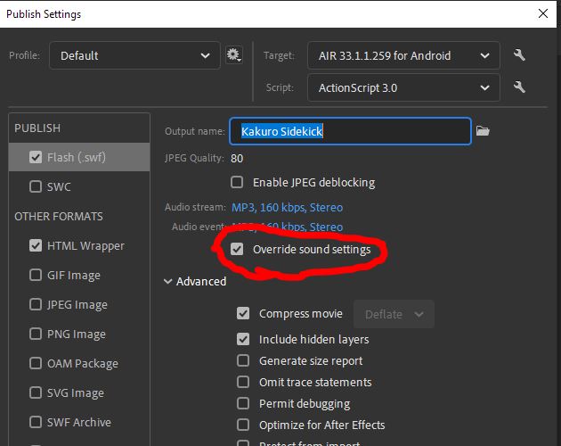Browse for output file folder icon
The height and width of the screenshot is (446, 561).
(x=483, y=131)
